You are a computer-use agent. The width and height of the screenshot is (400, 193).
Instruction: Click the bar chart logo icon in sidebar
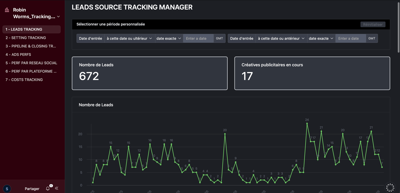coord(7,10)
